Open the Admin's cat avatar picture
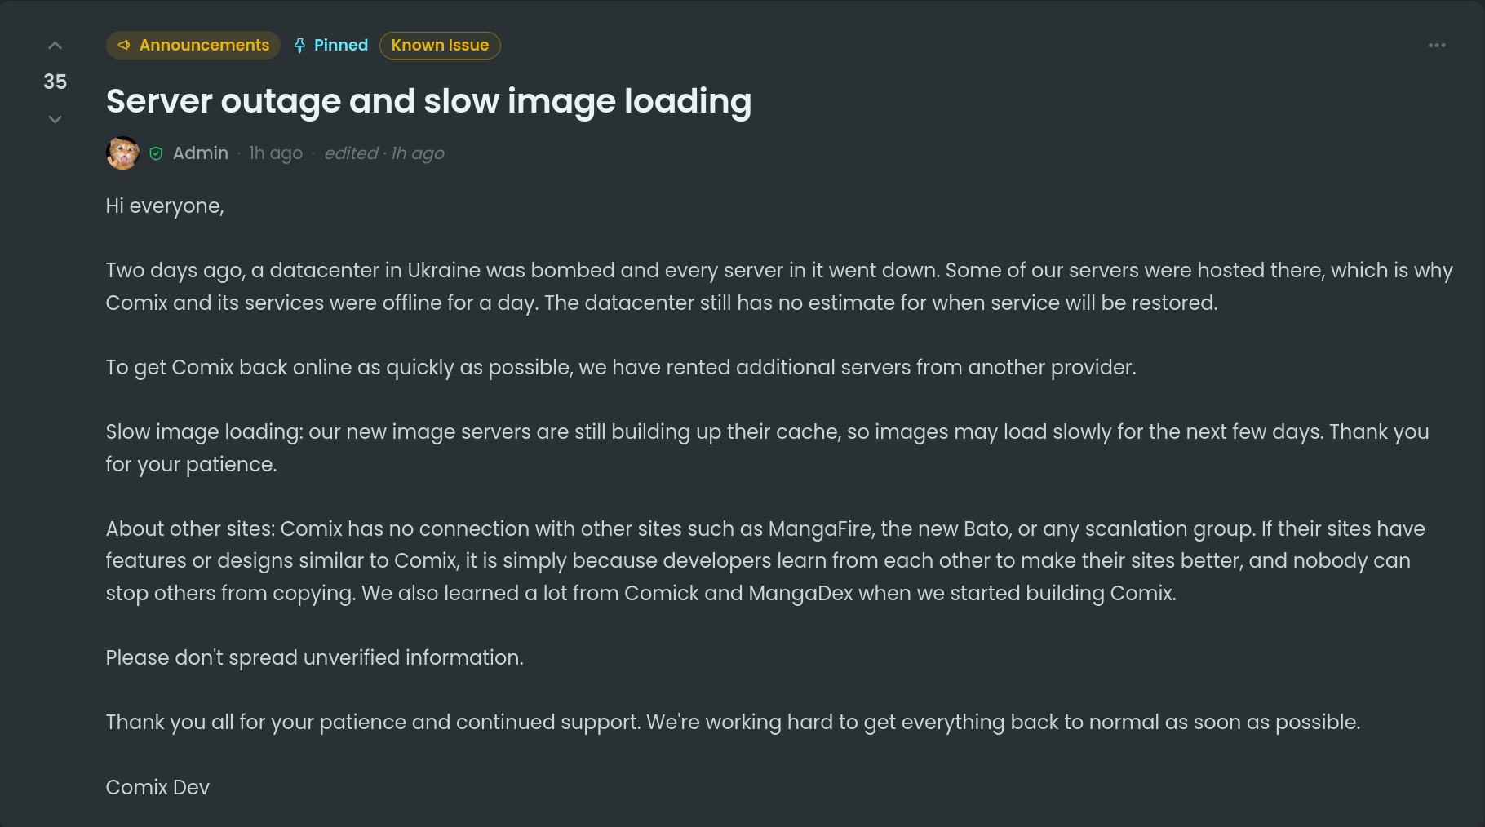The height and width of the screenshot is (827, 1485). point(123,153)
